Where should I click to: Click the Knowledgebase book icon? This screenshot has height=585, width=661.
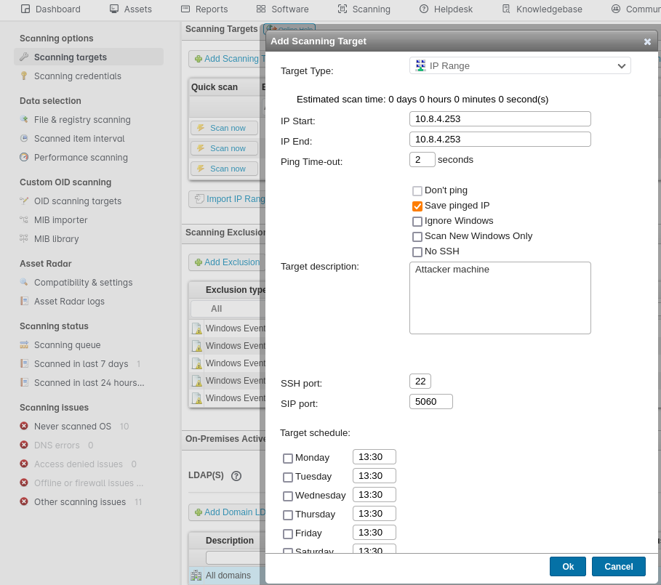pos(506,9)
